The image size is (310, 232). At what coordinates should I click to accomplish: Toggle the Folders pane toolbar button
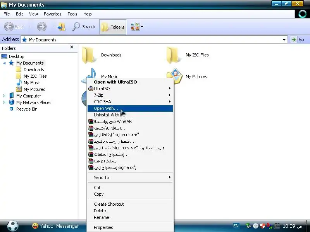pyautogui.click(x=112, y=27)
